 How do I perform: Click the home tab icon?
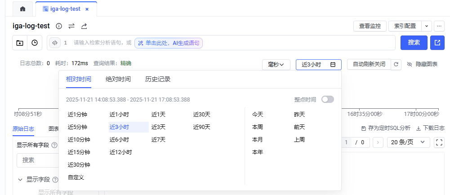[23, 9]
